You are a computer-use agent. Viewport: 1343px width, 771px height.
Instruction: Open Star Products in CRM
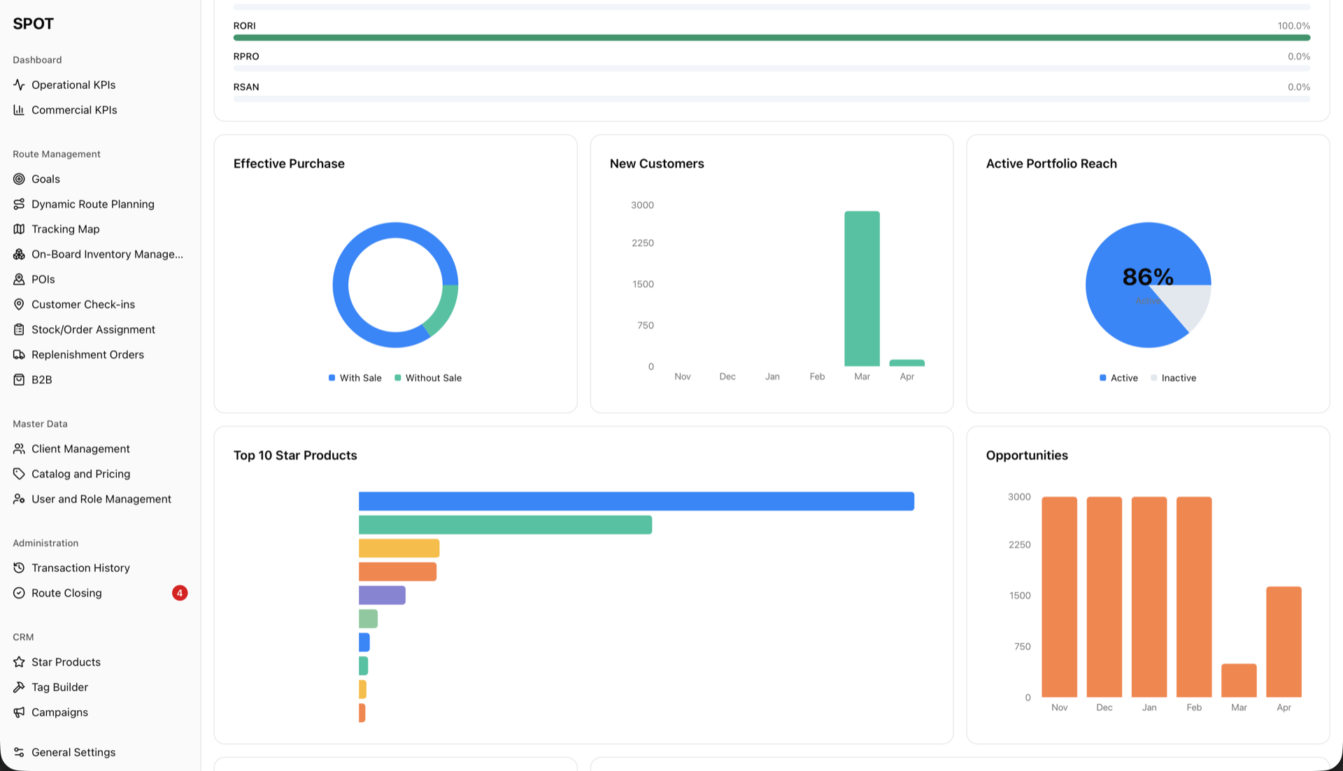(x=66, y=662)
